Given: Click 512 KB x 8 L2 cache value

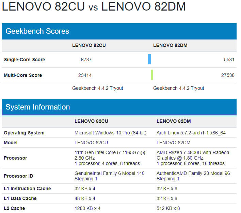Looking at the screenshot, I should pyautogui.click(x=168, y=208).
